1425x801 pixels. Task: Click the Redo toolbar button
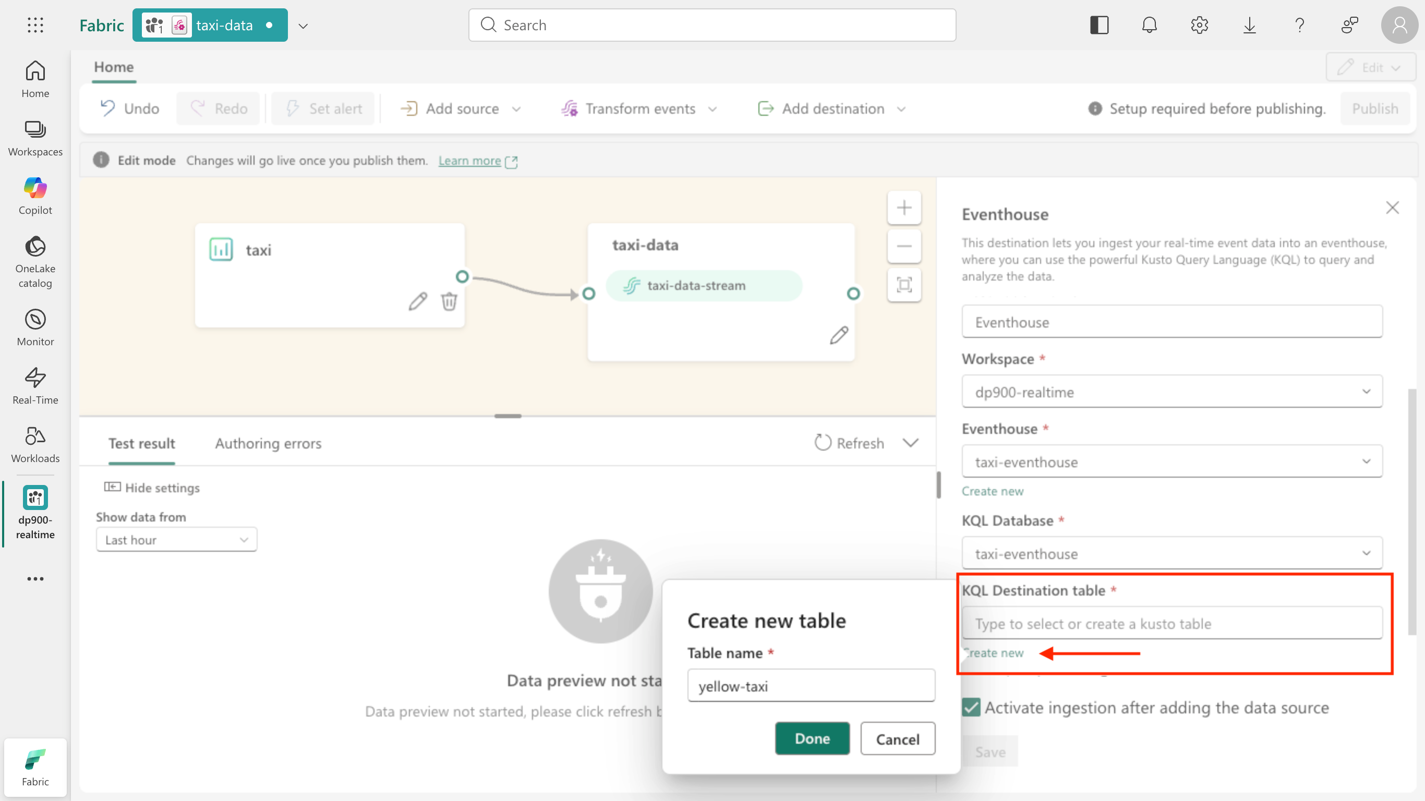pos(219,108)
